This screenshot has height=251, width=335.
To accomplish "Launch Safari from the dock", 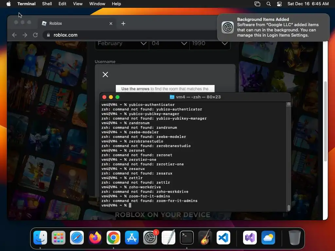I will [x=77, y=238].
